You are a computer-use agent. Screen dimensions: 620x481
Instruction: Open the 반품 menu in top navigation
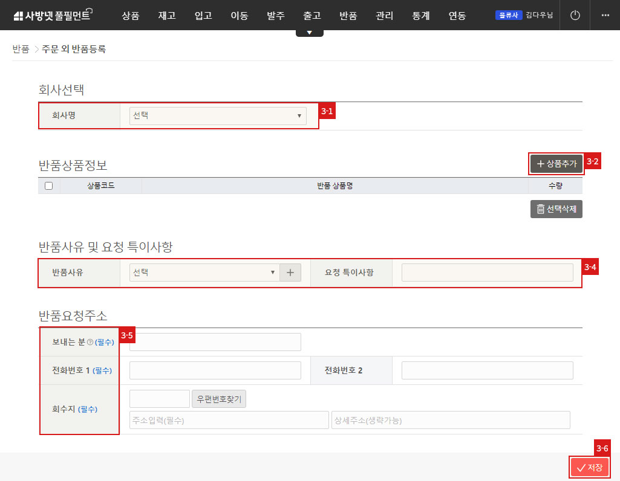pyautogui.click(x=348, y=16)
